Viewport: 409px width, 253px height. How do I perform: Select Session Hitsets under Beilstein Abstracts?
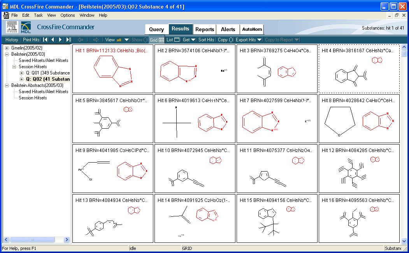click(x=33, y=98)
